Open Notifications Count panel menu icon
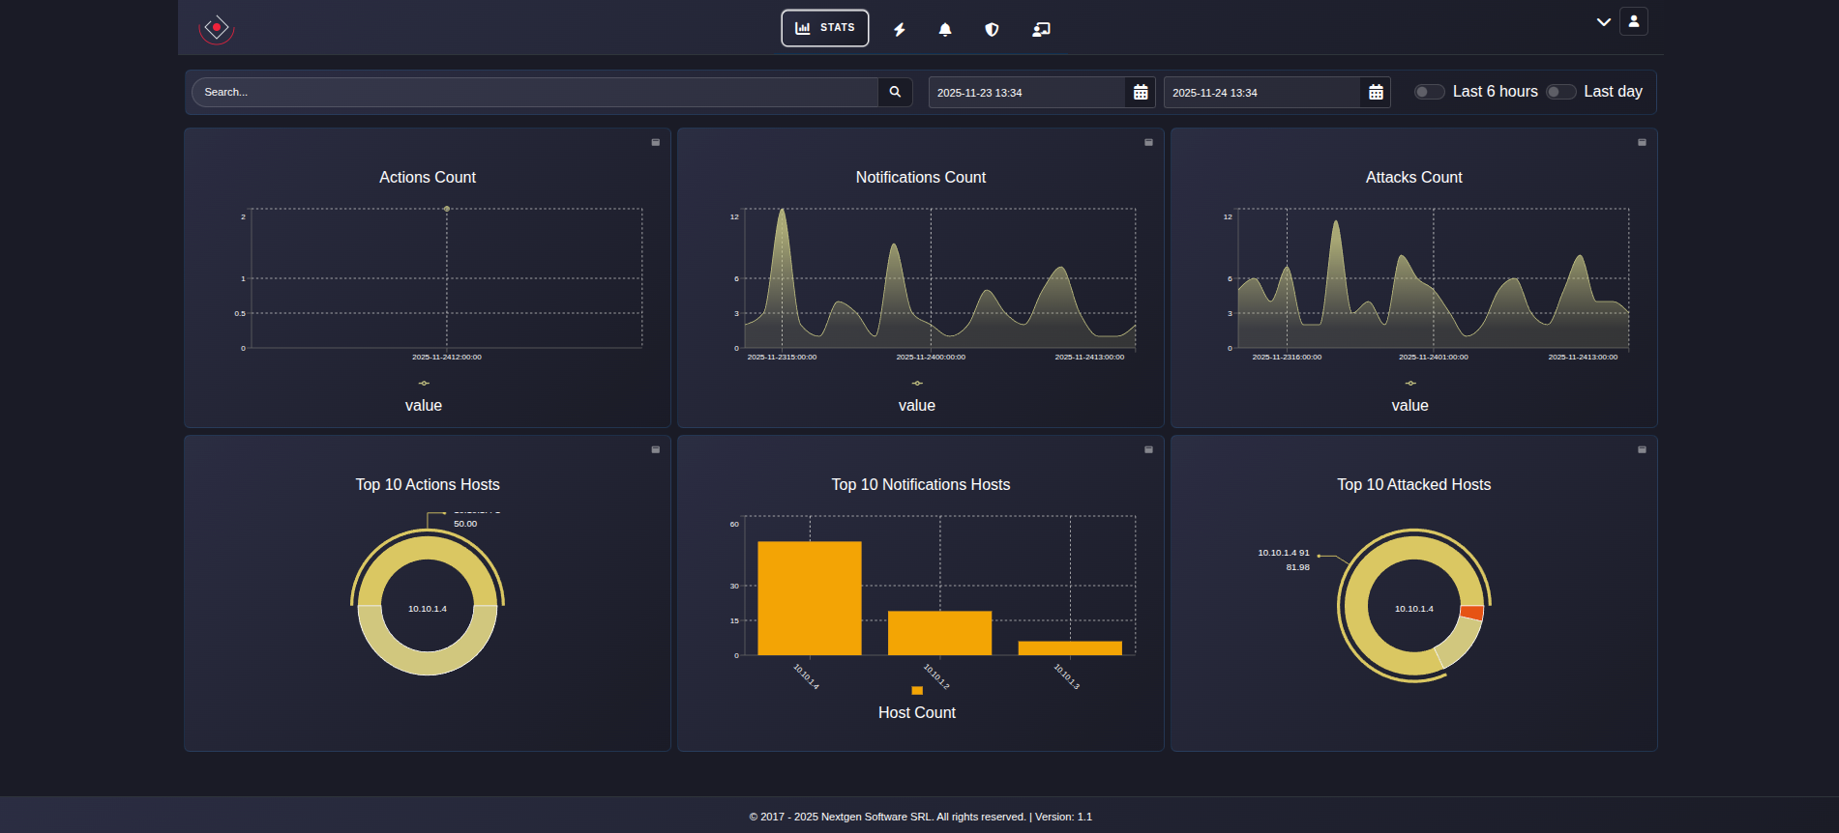The image size is (1839, 833). (x=1148, y=142)
